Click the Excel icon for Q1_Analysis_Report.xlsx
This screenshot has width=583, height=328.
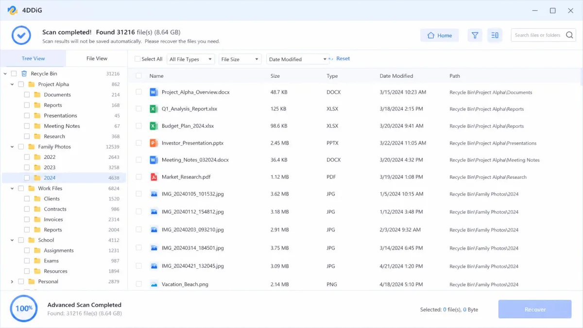tap(154, 109)
